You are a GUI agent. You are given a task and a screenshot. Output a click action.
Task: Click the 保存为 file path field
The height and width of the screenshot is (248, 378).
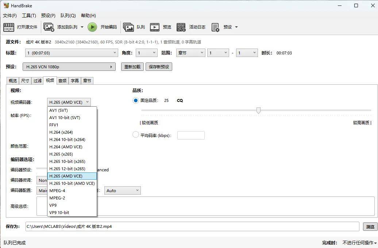[192, 226]
